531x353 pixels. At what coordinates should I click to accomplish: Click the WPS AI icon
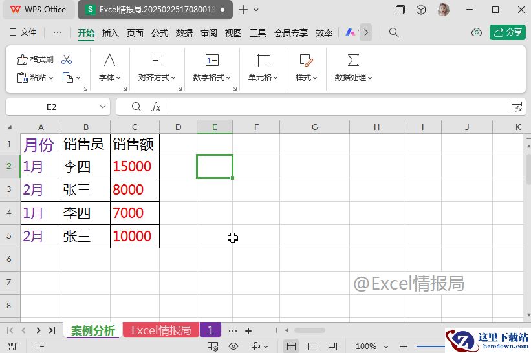point(350,32)
